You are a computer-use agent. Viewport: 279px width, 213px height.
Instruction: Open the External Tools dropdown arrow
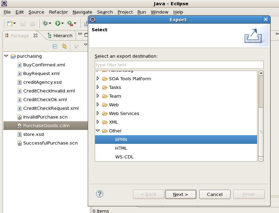coord(75,23)
